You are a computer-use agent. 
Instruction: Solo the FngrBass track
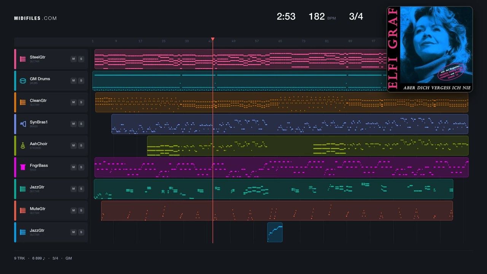pos(81,167)
